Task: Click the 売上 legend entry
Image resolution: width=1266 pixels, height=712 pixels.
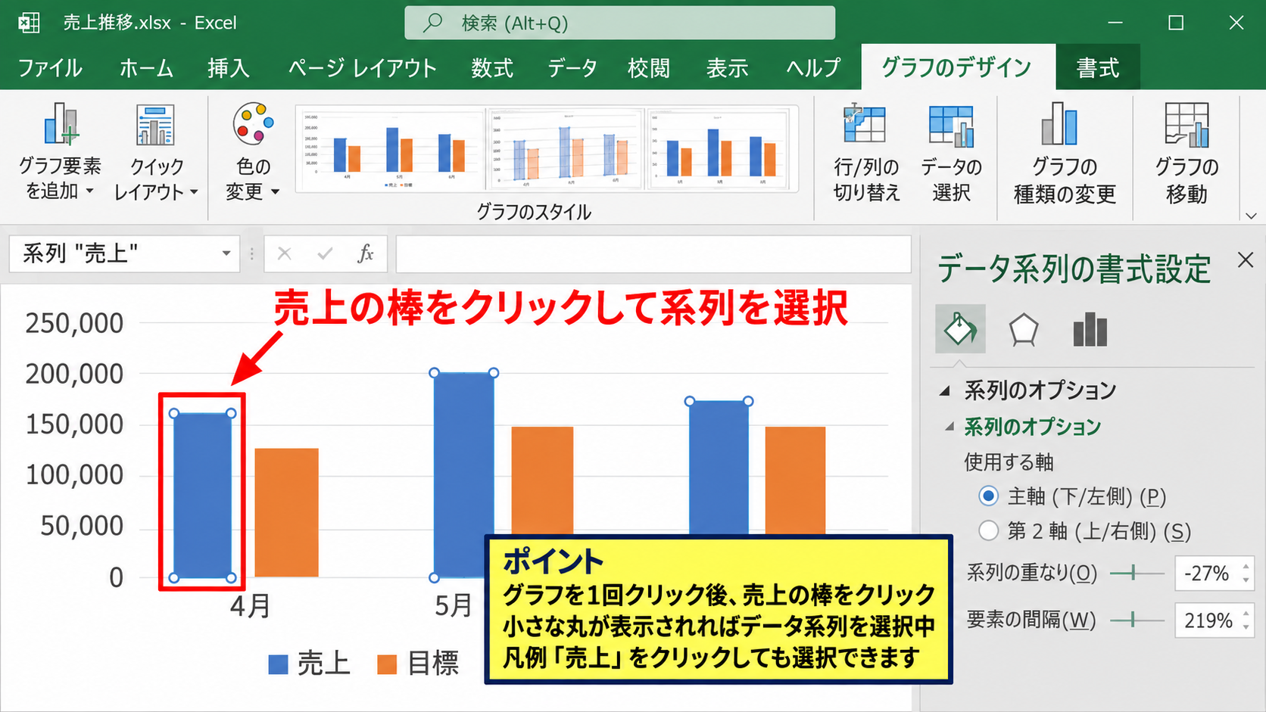Action: click(310, 664)
